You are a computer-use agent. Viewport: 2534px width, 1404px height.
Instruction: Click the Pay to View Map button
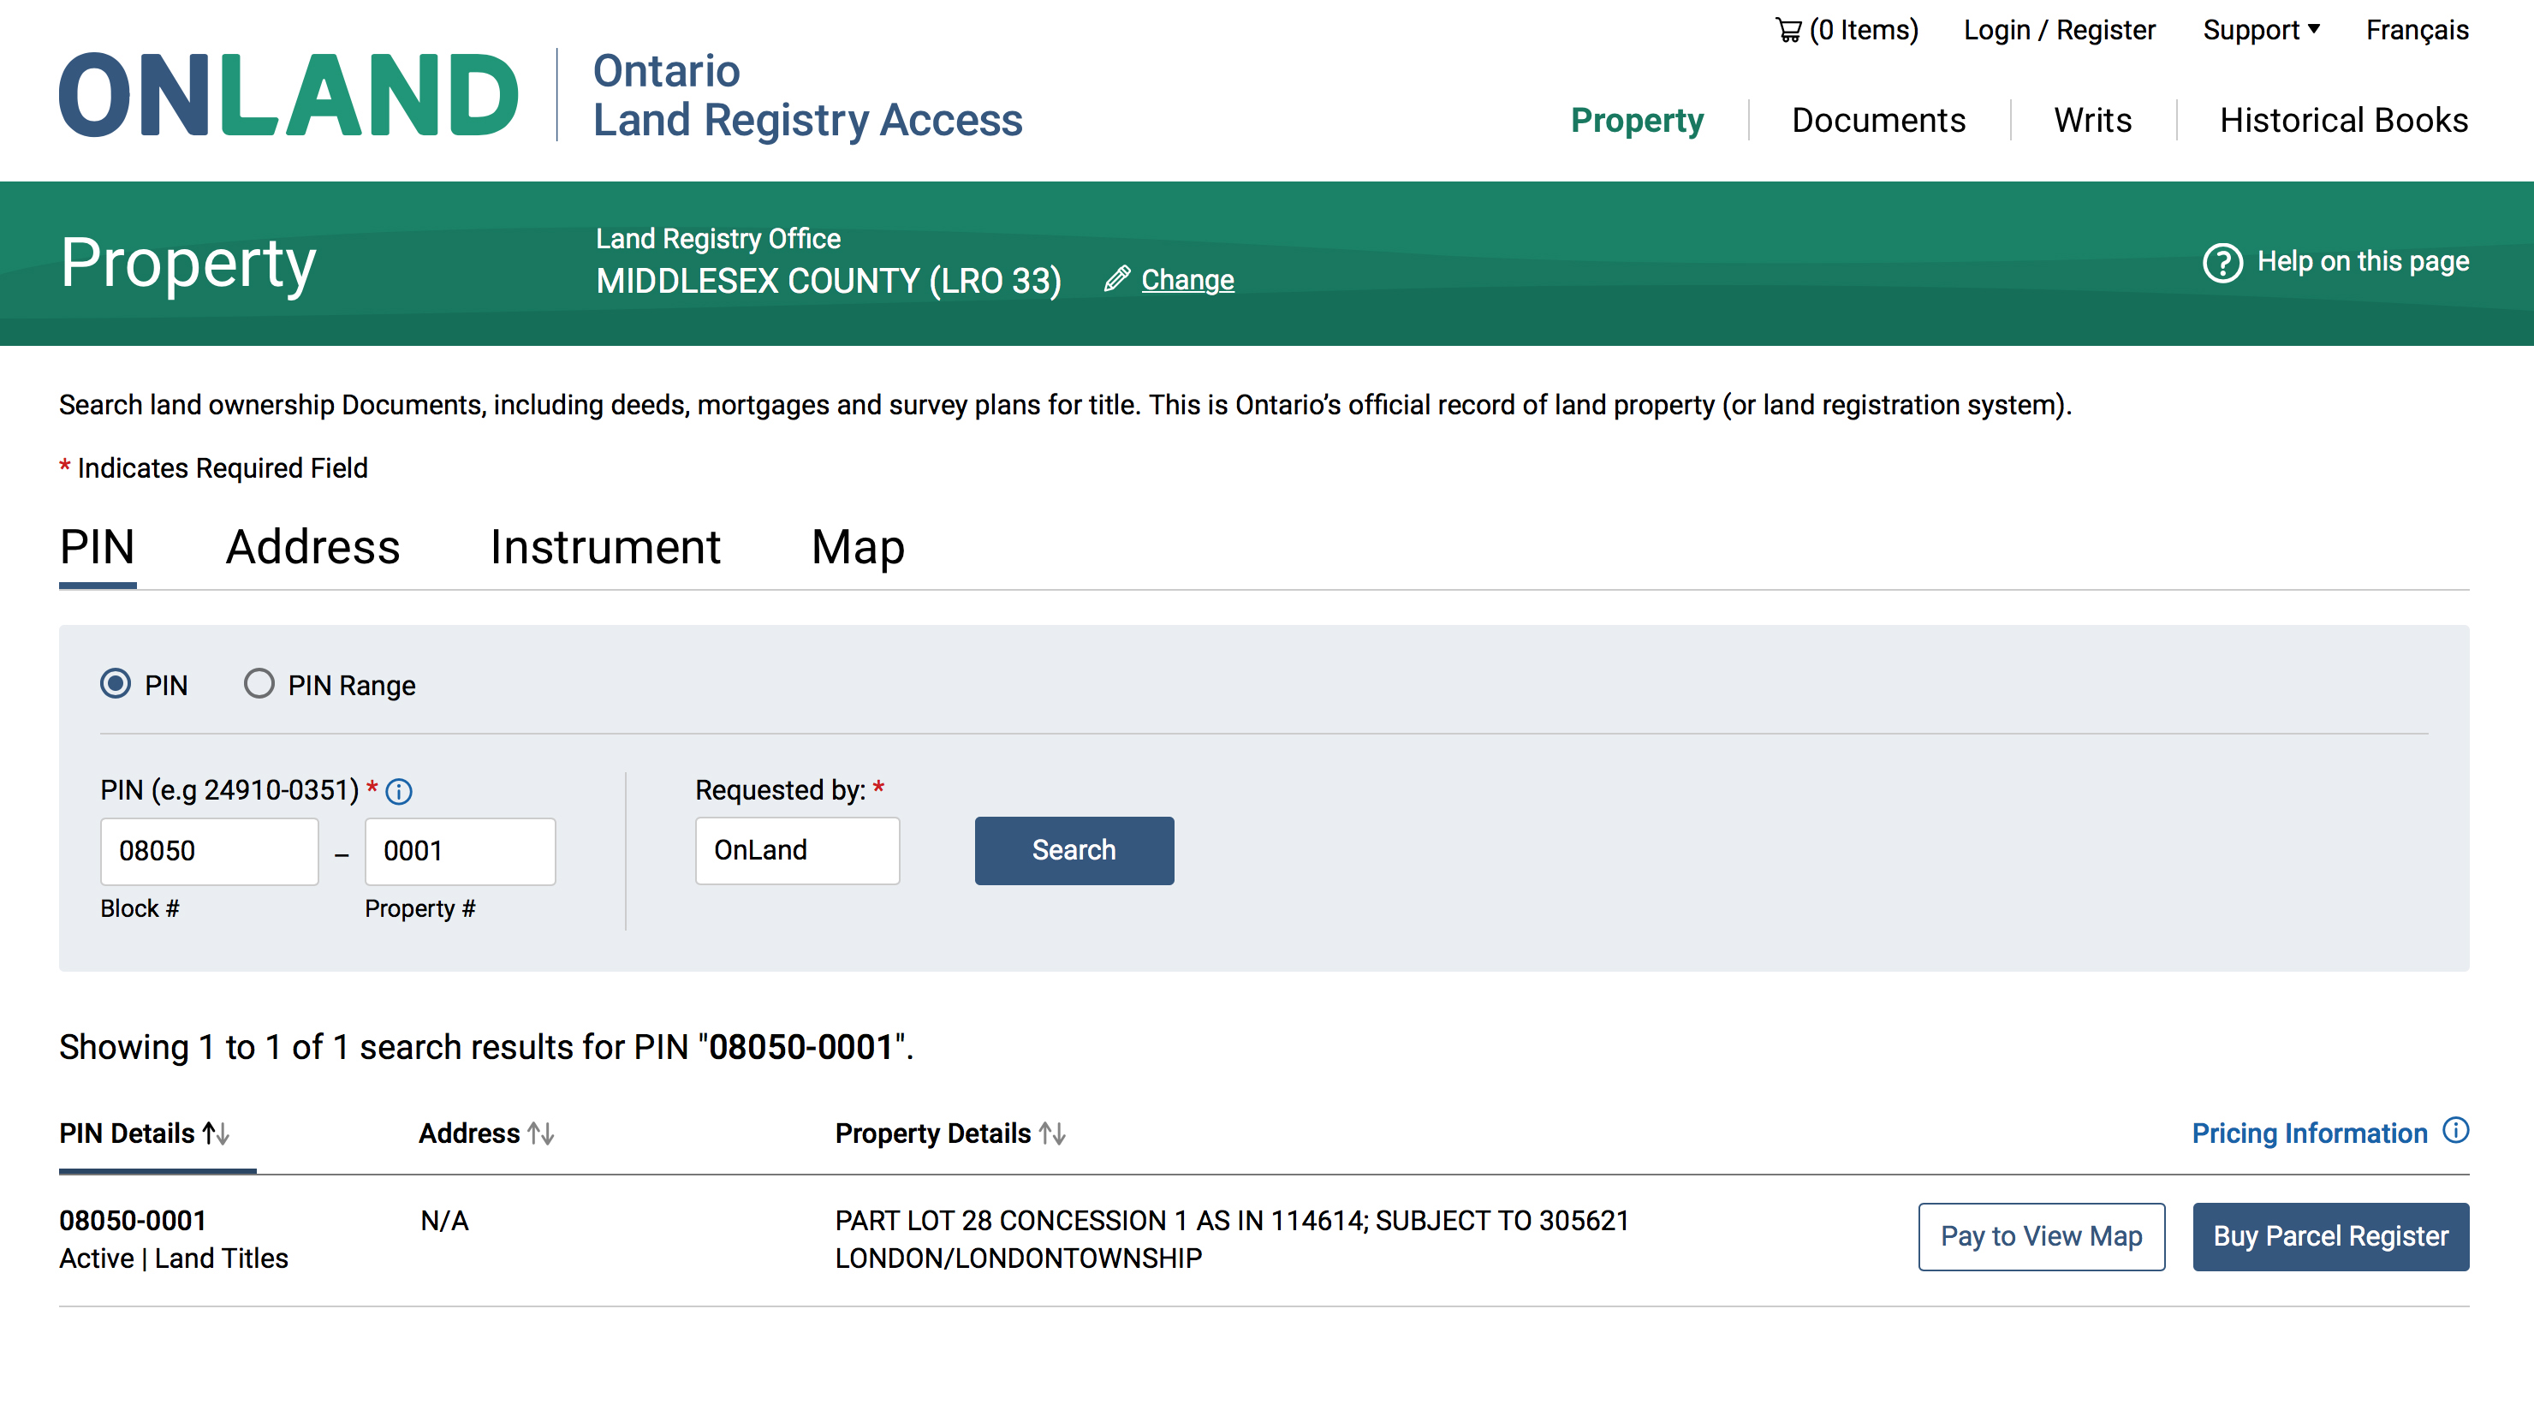pyautogui.click(x=2042, y=1234)
